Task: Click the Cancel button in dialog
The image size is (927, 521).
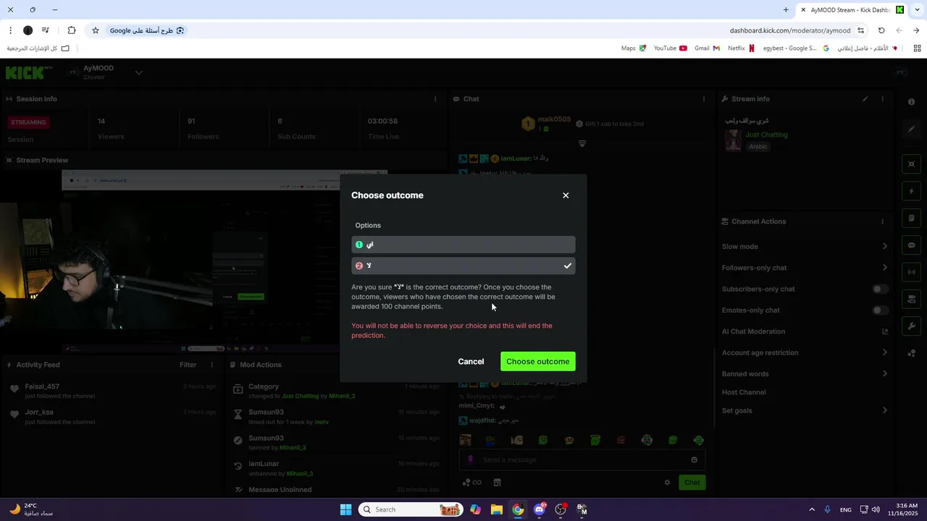Action: [x=471, y=361]
